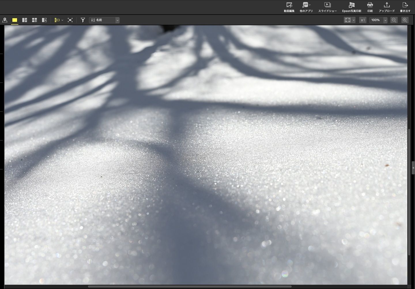This screenshot has height=289, width=415.
Task: Click the funnel filter icon
Action: pos(83,20)
